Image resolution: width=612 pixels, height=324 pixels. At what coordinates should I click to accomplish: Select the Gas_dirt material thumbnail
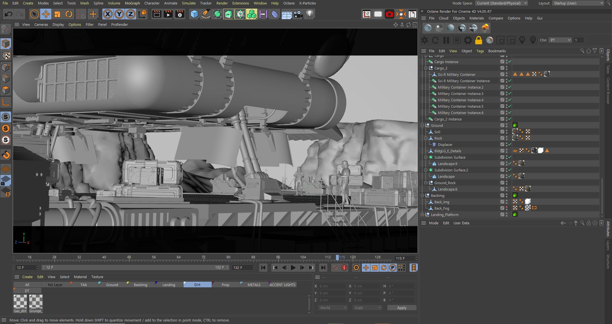tap(20, 301)
